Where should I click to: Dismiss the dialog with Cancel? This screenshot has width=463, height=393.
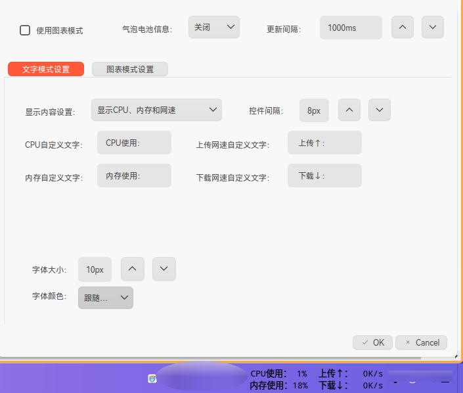422,342
